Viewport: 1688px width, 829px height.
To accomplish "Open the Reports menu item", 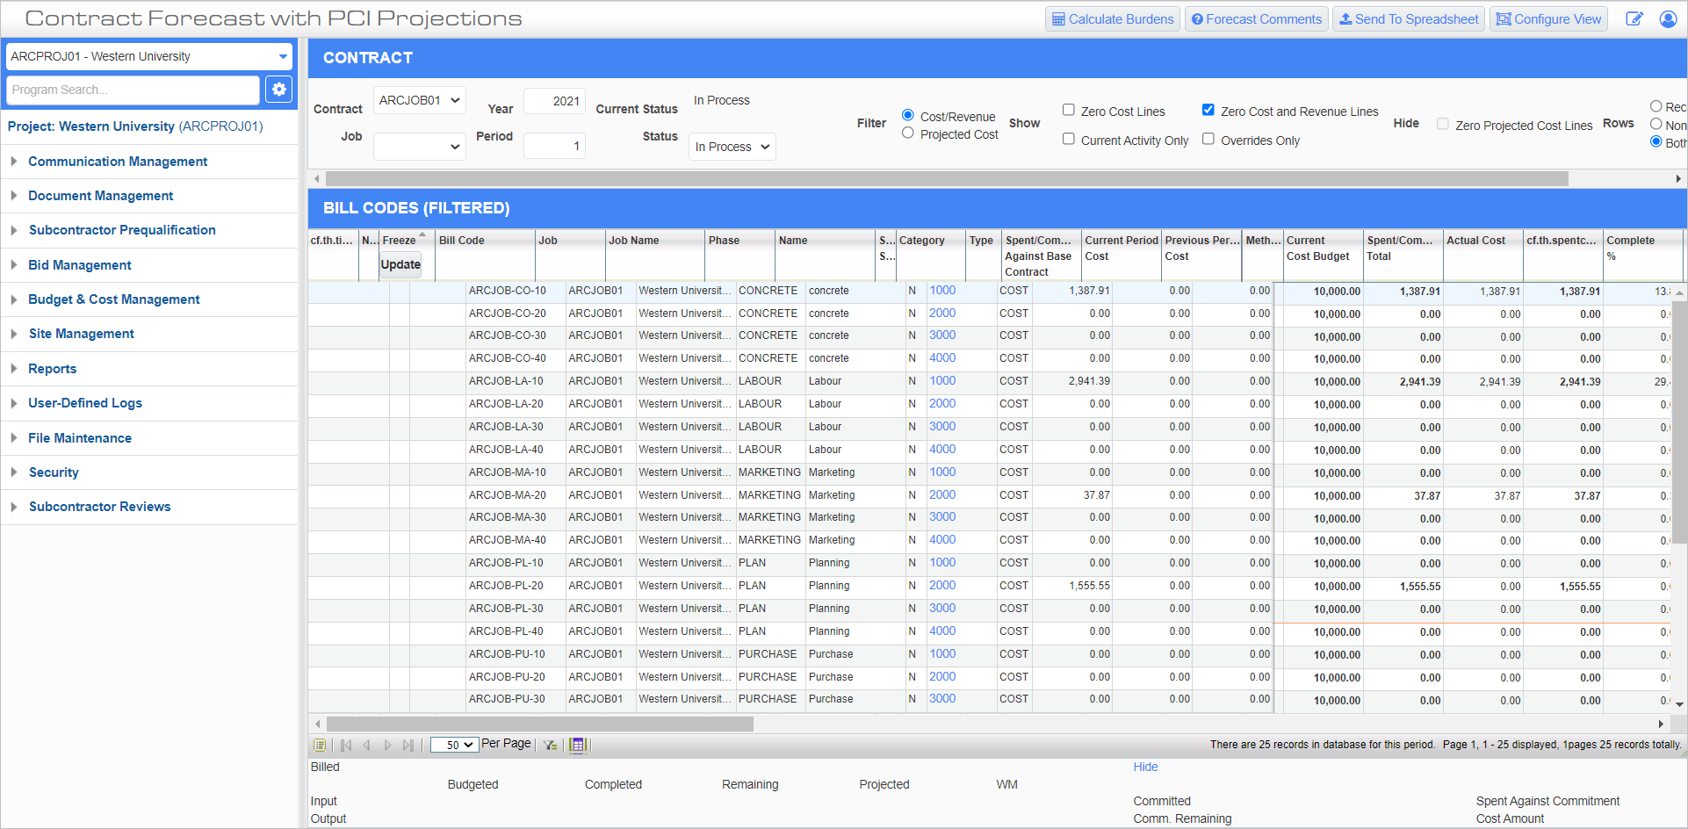I will click(x=53, y=369).
